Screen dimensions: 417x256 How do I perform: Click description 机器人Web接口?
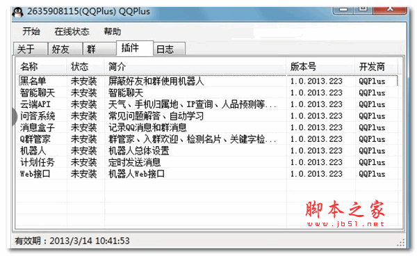(x=136, y=174)
